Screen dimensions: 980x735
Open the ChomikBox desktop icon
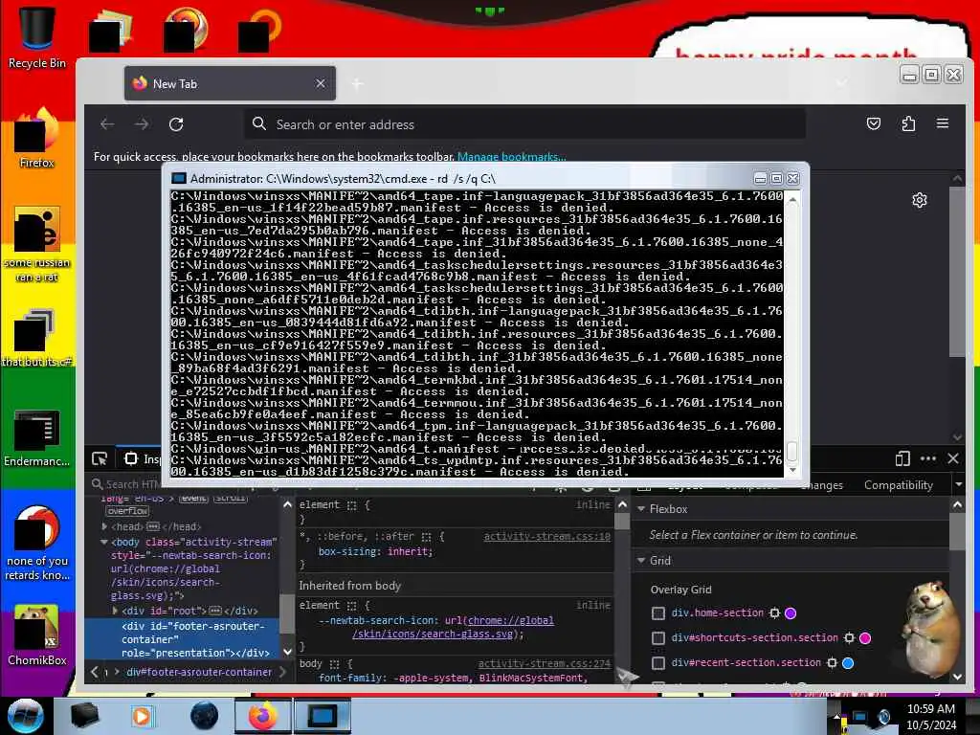37,635
